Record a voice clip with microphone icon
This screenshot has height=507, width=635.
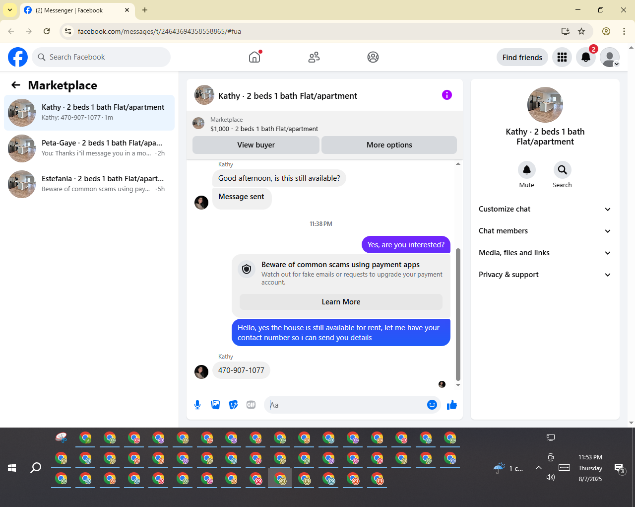click(197, 405)
